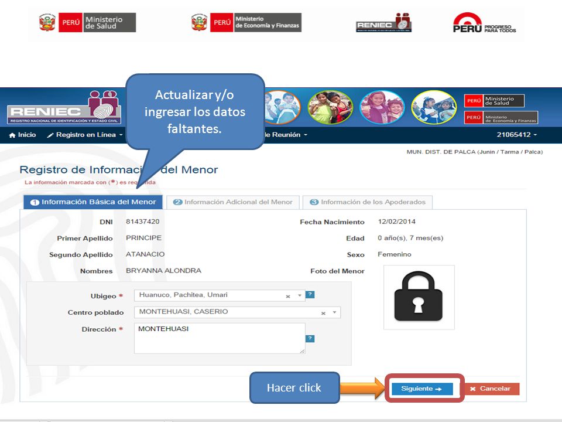Click the last children photo circle in the banner

pos(434,107)
